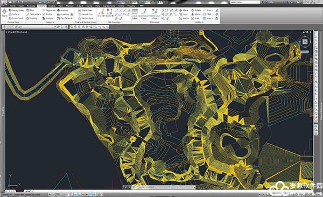323x197 pixels.
Task: Open the View ribbon tab
Action: [60, 6]
